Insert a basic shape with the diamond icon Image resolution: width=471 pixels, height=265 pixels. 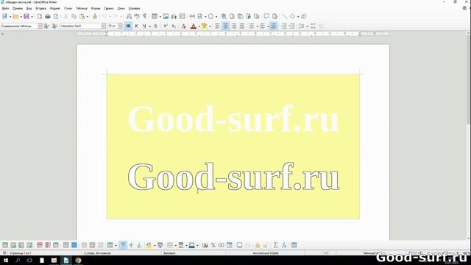pos(292,16)
